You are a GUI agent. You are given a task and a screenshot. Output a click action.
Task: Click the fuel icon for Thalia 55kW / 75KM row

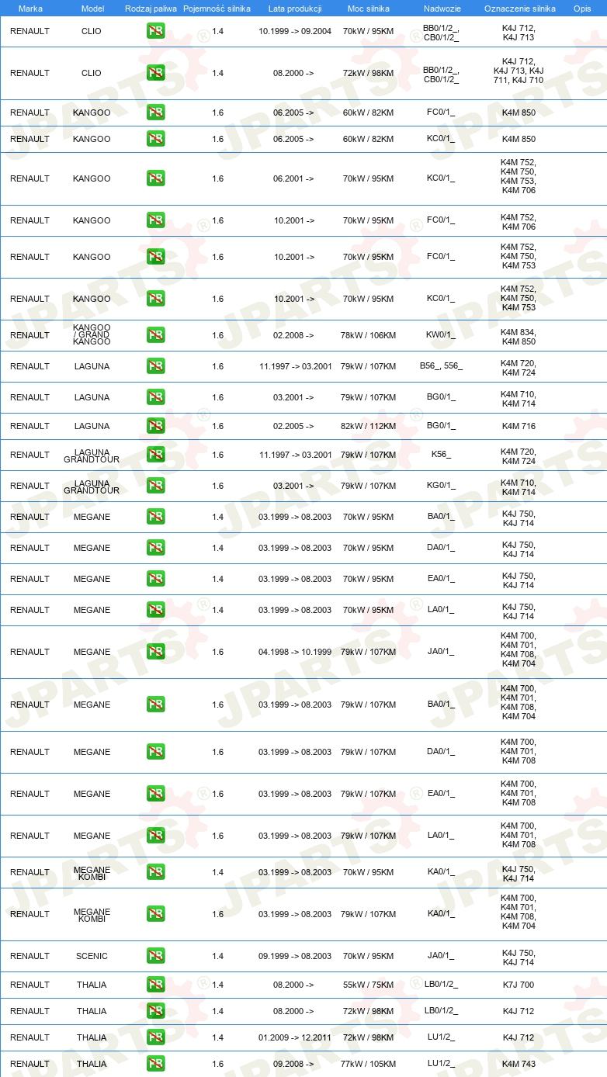(x=156, y=985)
